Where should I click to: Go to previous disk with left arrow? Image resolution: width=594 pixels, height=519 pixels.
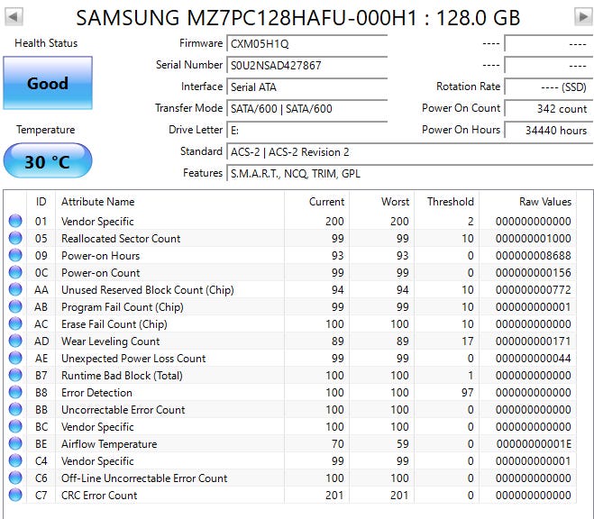[x=14, y=16]
